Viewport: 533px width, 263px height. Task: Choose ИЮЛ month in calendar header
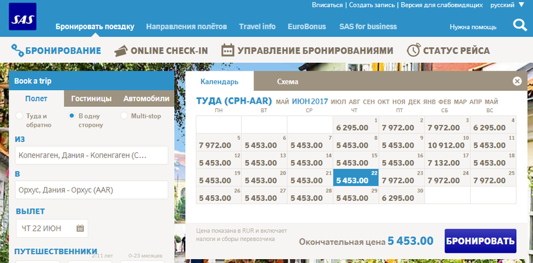338,102
